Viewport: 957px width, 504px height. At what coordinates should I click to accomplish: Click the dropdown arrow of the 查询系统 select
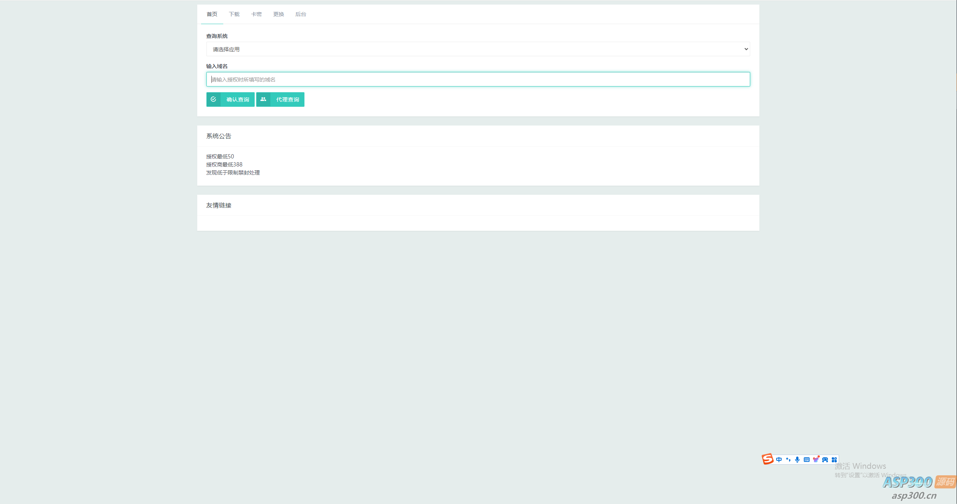click(746, 49)
